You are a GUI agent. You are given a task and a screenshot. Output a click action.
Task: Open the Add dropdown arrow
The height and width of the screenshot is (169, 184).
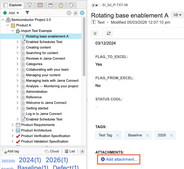coord(18,13)
